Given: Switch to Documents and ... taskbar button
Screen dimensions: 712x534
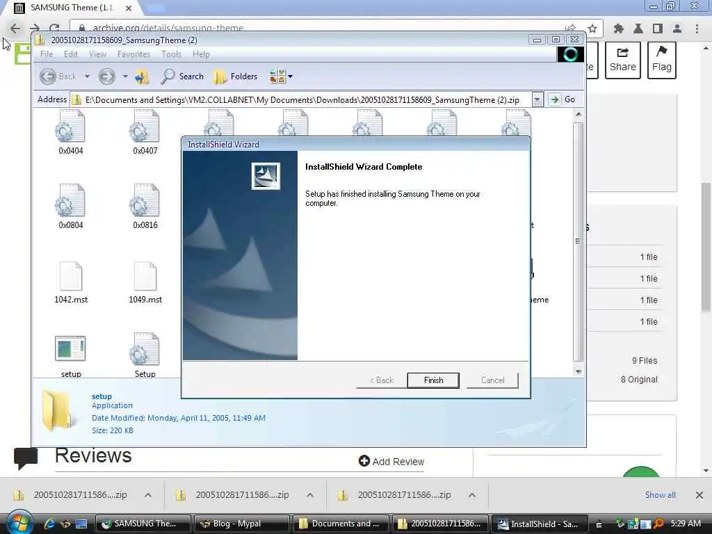Looking at the screenshot, I should pos(341,524).
